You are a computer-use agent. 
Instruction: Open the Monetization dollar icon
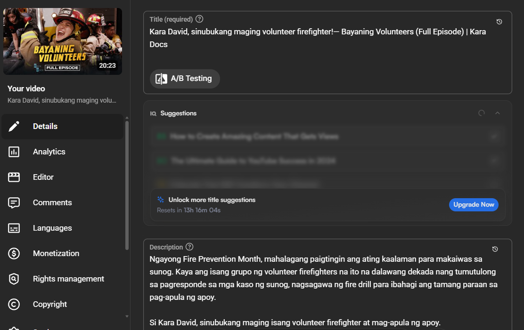coord(14,254)
